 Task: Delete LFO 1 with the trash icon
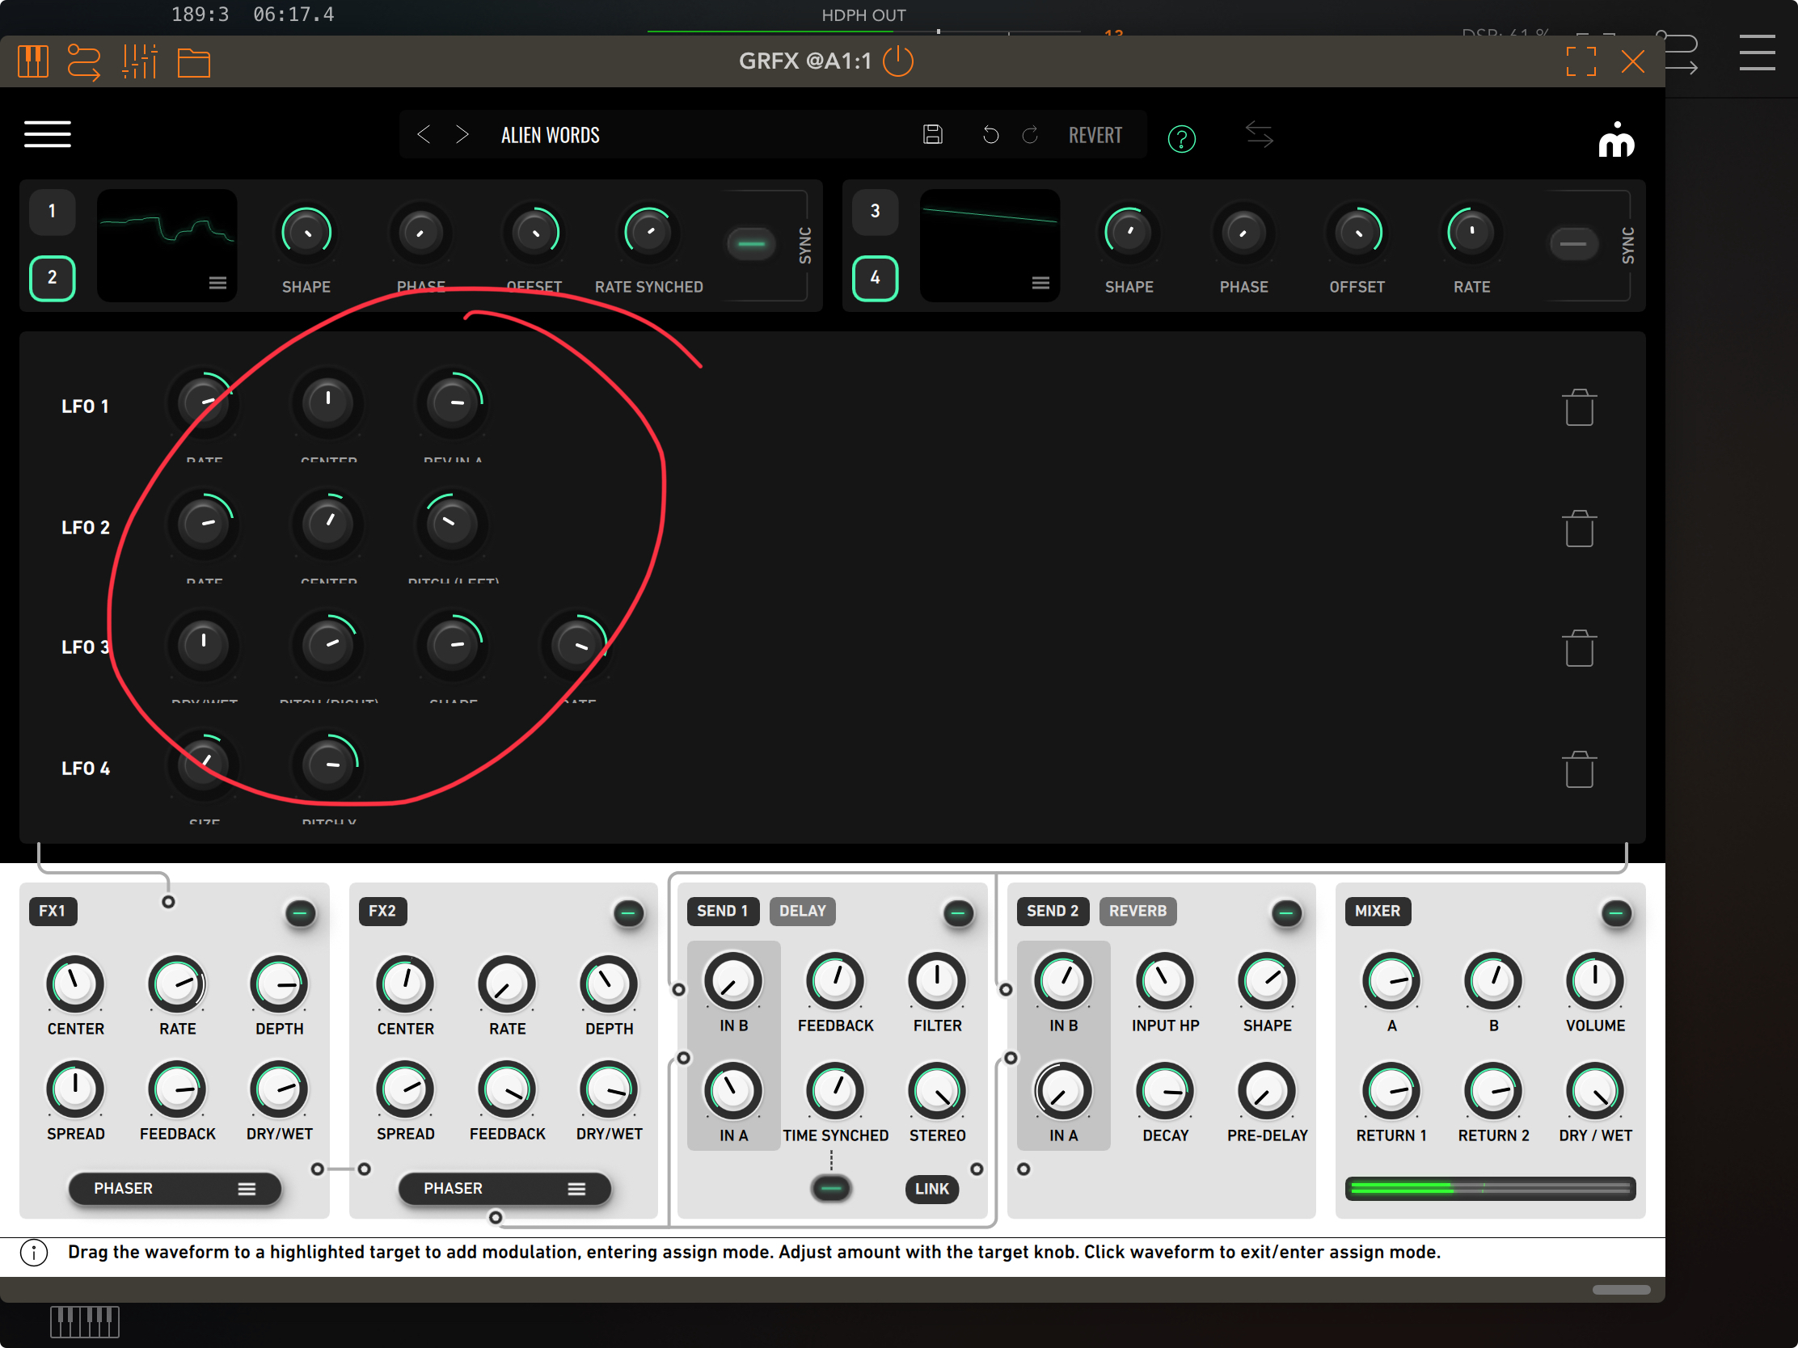[1579, 407]
